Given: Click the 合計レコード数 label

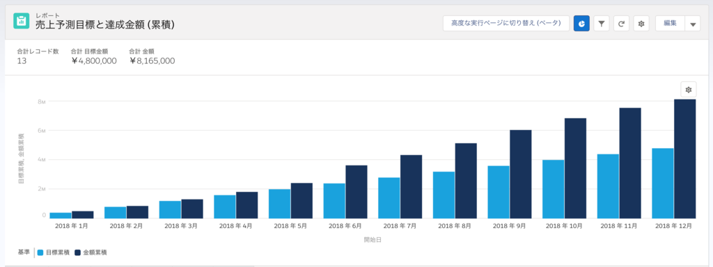Looking at the screenshot, I should [x=38, y=51].
